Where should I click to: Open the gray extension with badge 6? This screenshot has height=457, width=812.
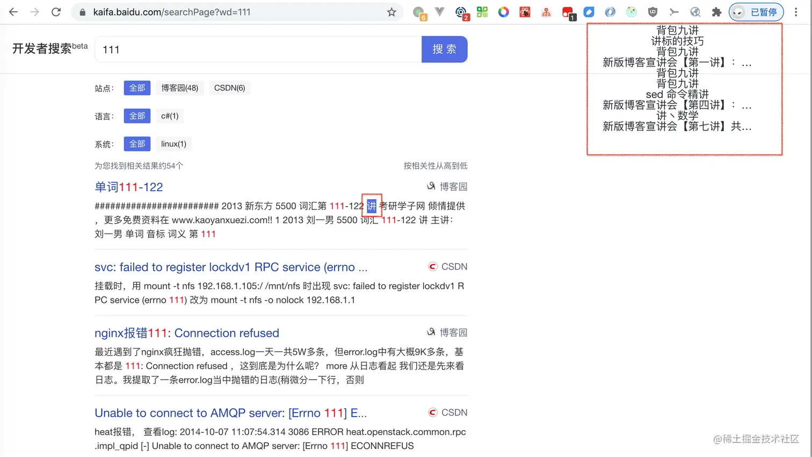pyautogui.click(x=419, y=12)
